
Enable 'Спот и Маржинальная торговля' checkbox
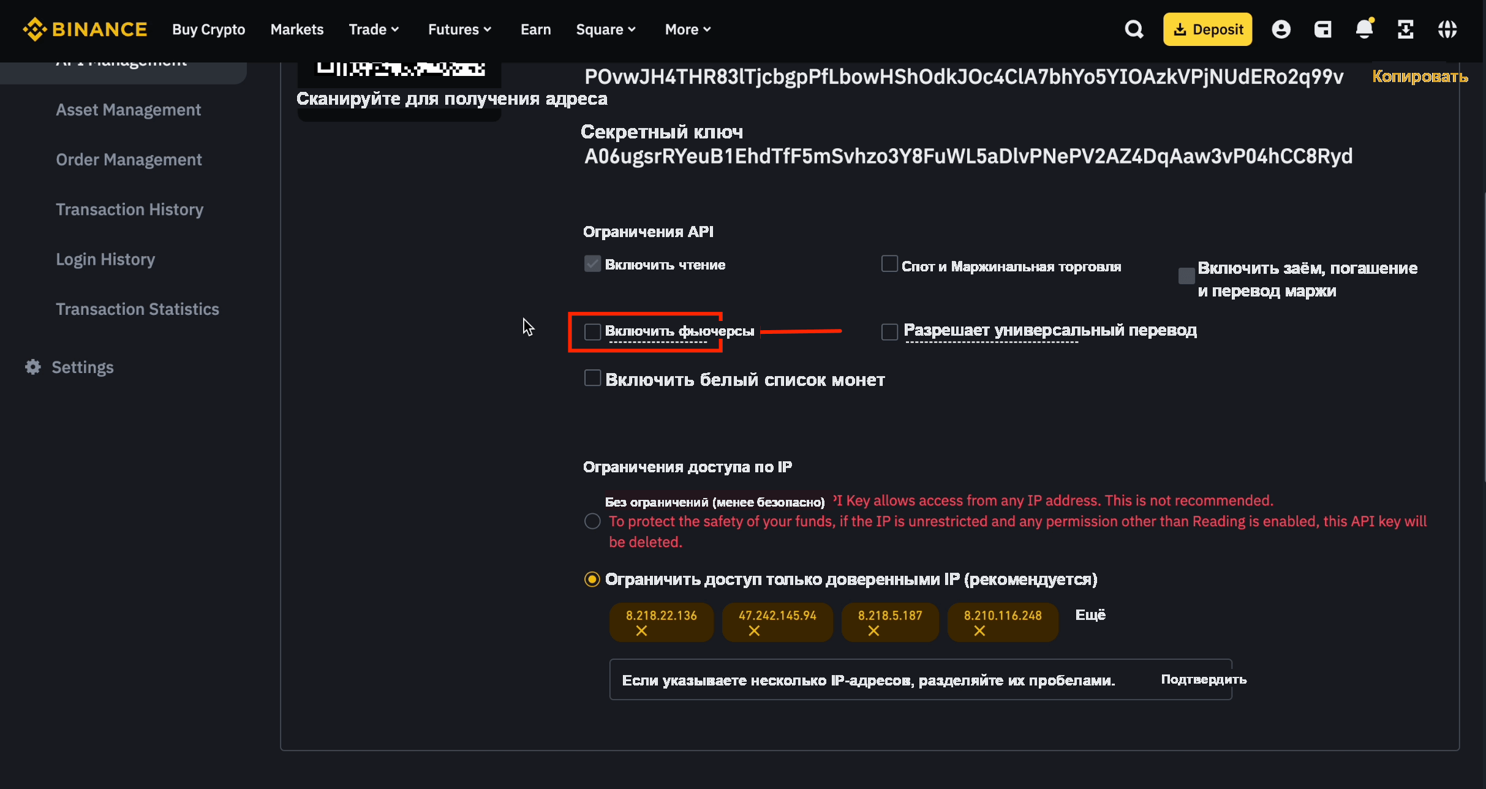[889, 263]
